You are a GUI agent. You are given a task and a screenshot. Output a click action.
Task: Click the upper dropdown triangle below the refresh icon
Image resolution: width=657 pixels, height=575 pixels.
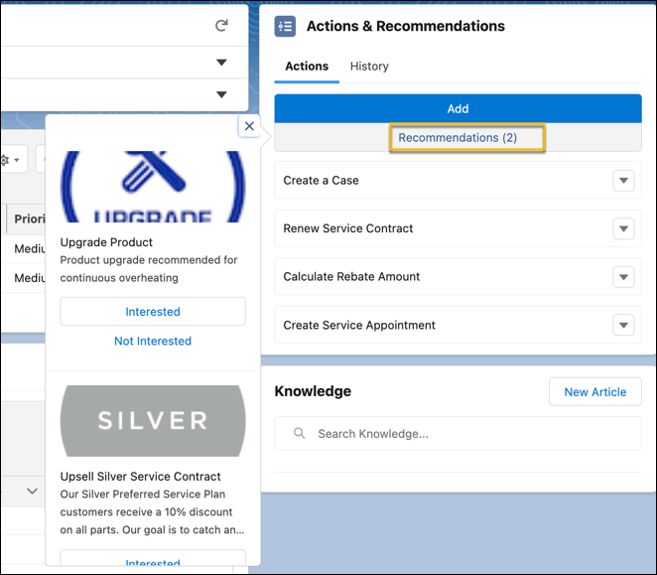(221, 63)
